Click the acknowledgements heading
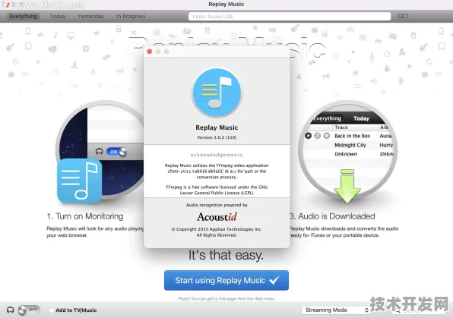 (x=217, y=155)
